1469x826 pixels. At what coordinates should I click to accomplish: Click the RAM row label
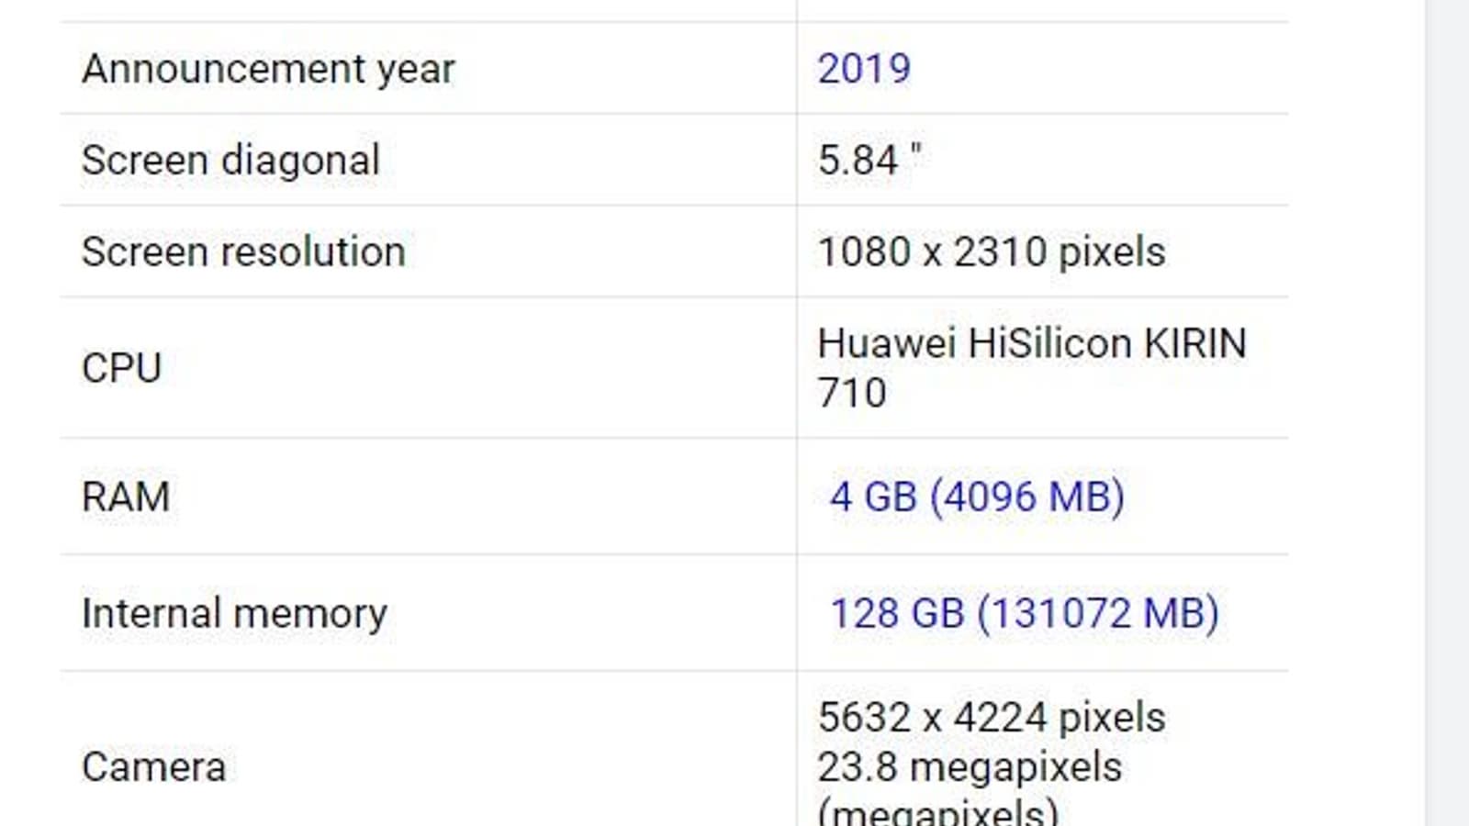pos(126,497)
